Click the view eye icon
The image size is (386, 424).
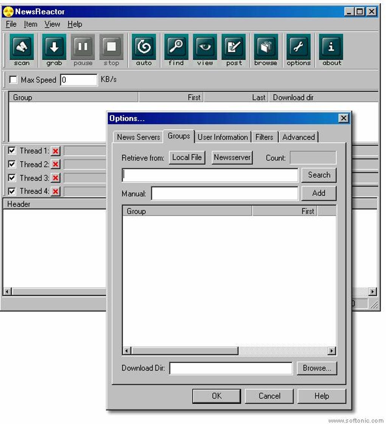[205, 50]
